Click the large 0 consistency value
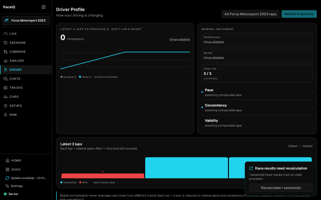Screen dimensions: 321x200 pyautogui.click(x=63, y=37)
